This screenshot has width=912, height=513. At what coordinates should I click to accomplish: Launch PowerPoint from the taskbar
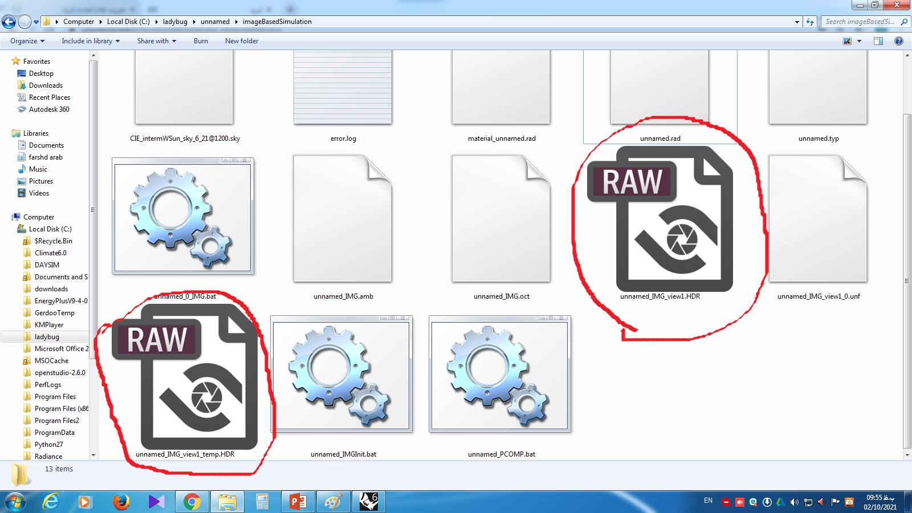click(298, 502)
